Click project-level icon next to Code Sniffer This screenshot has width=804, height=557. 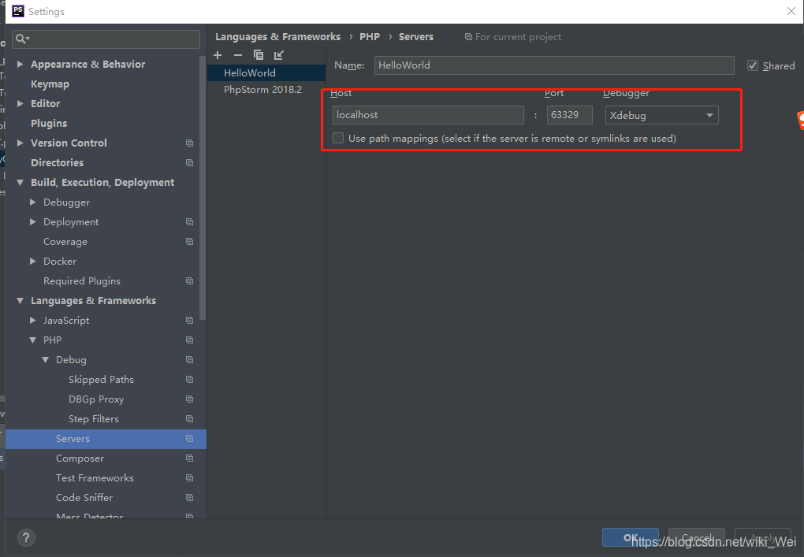190,498
